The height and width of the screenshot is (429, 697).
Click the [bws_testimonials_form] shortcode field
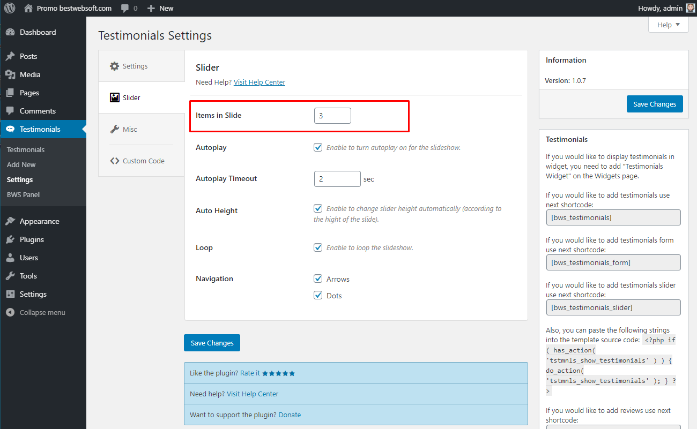pyautogui.click(x=613, y=262)
